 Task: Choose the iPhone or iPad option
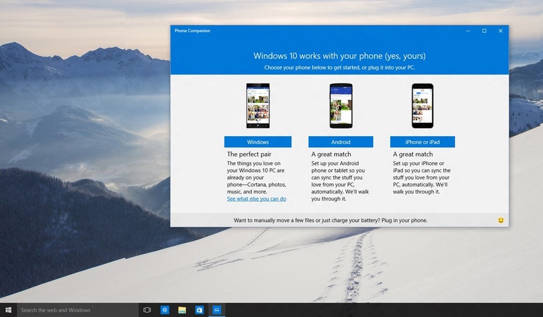coord(422,142)
